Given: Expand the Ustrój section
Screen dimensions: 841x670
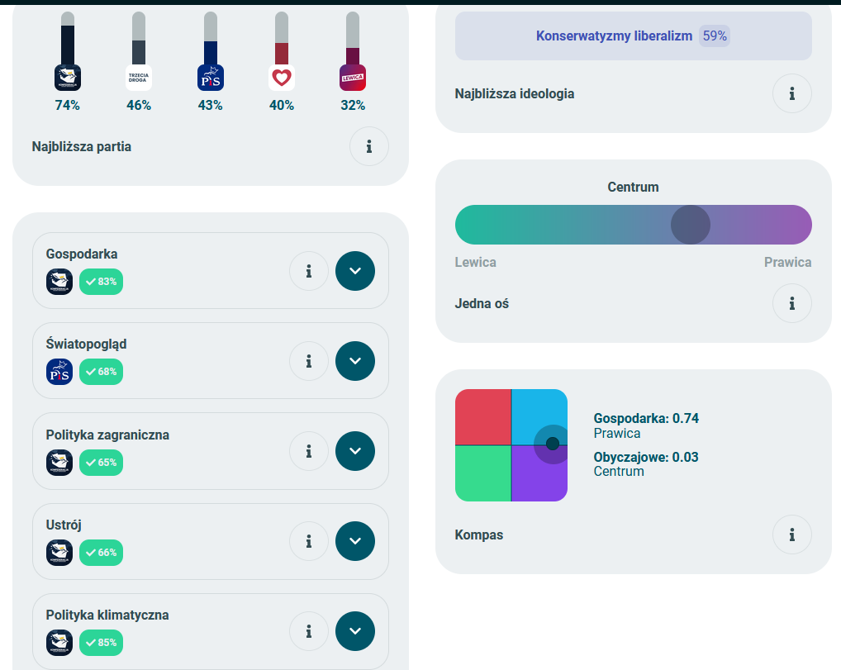Looking at the screenshot, I should 355,541.
